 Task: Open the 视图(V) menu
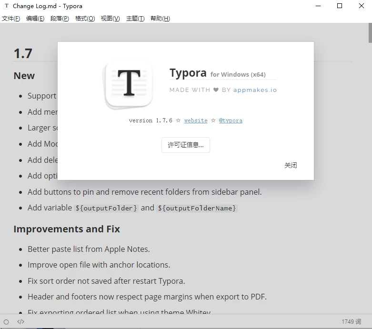[111, 19]
